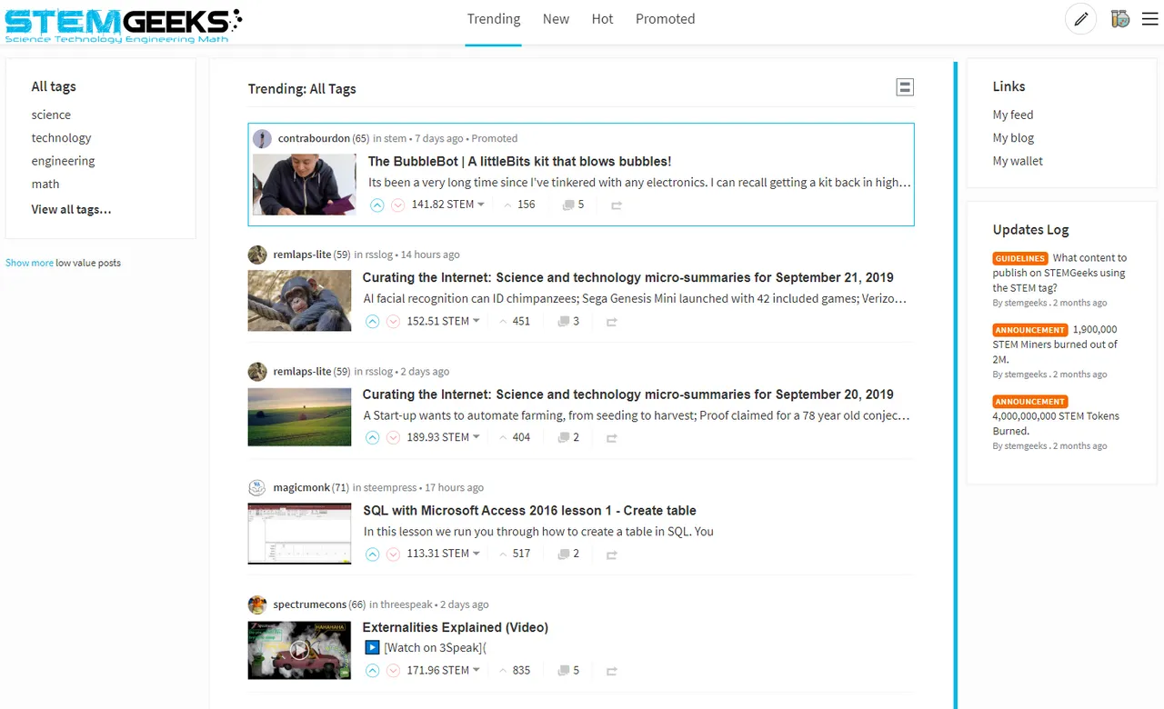Filter by the technology tag
1164x709 pixels.
(x=61, y=137)
